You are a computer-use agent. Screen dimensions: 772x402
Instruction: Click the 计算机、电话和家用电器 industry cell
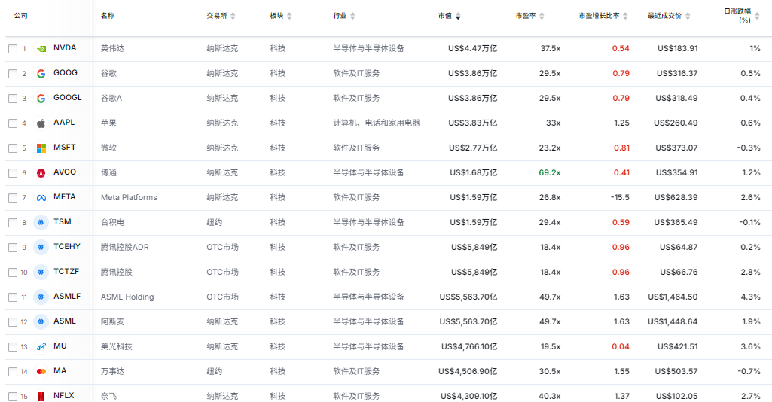377,123
